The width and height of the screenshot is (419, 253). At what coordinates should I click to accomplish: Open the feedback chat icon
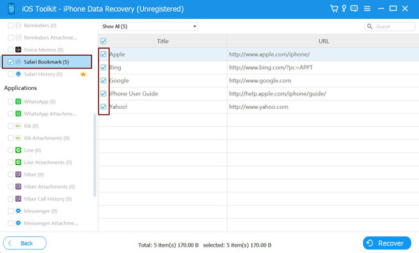click(x=354, y=9)
